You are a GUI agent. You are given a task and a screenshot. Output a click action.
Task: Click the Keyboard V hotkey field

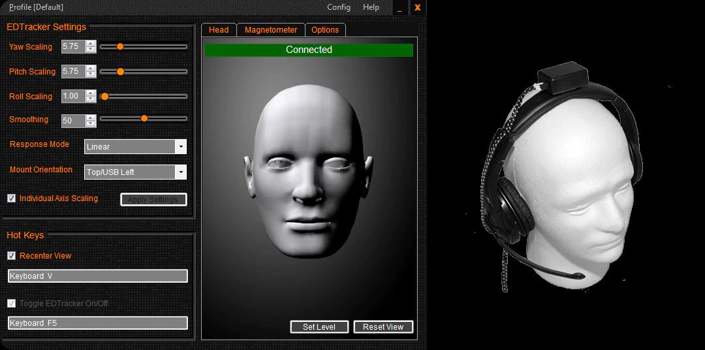(x=97, y=276)
